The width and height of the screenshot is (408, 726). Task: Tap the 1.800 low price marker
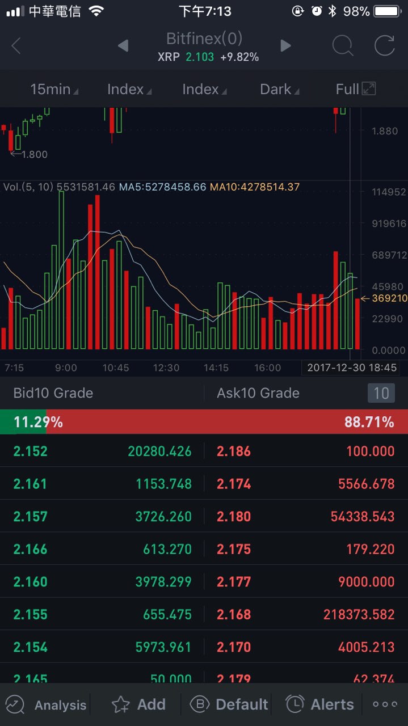point(30,154)
